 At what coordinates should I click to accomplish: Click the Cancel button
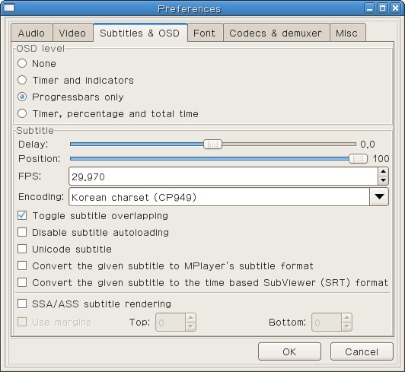(x=362, y=351)
